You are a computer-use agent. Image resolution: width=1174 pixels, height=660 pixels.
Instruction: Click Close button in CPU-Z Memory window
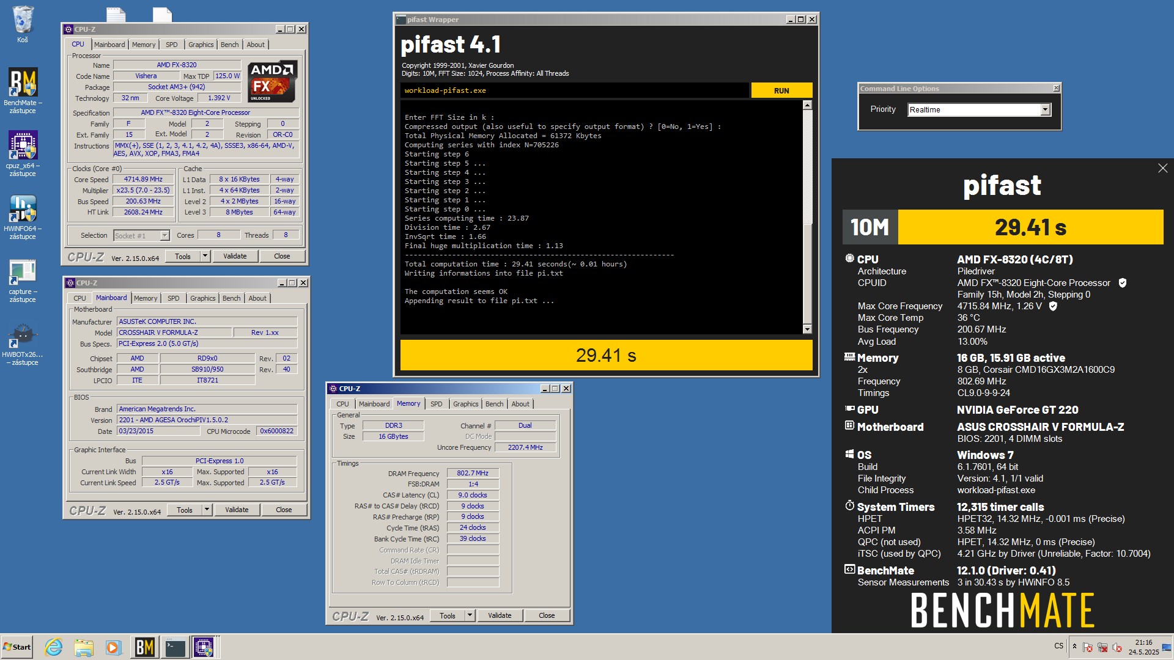[547, 615]
